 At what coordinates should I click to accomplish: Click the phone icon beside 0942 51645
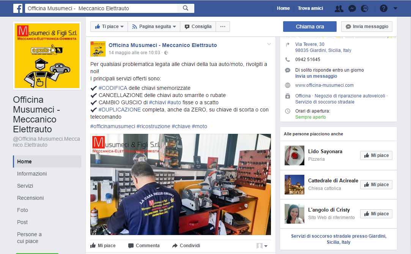(x=288, y=60)
